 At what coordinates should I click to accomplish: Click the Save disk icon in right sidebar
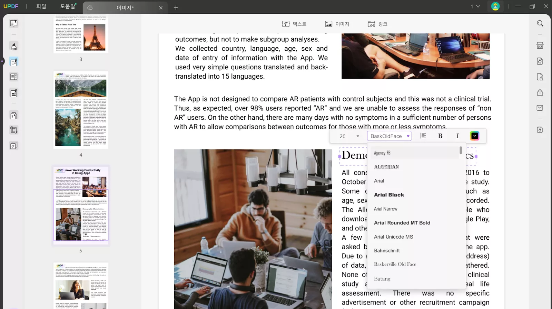point(540,130)
